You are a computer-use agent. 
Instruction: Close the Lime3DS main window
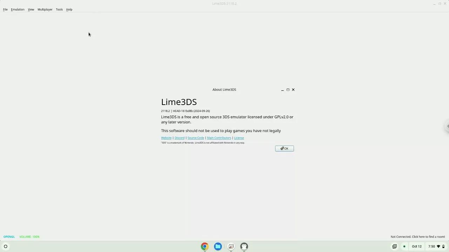tap(445, 3)
